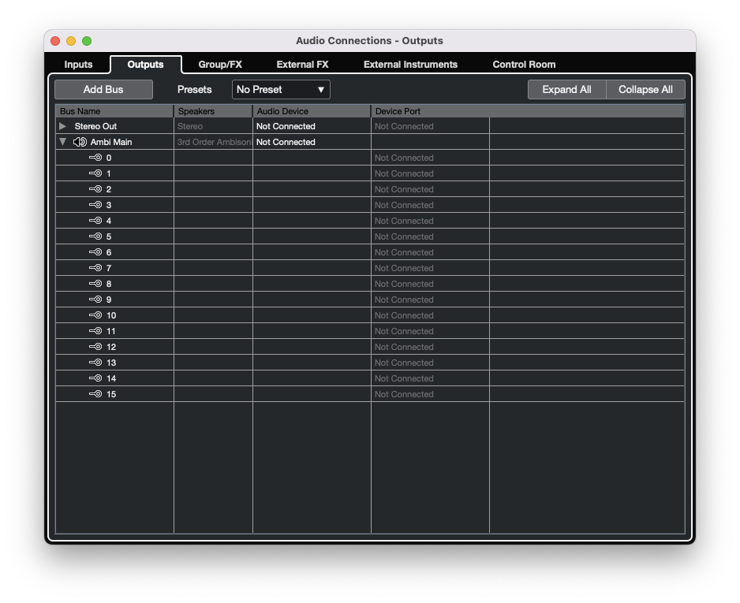Click the Collapse All button
The width and height of the screenshot is (740, 603).
point(645,89)
